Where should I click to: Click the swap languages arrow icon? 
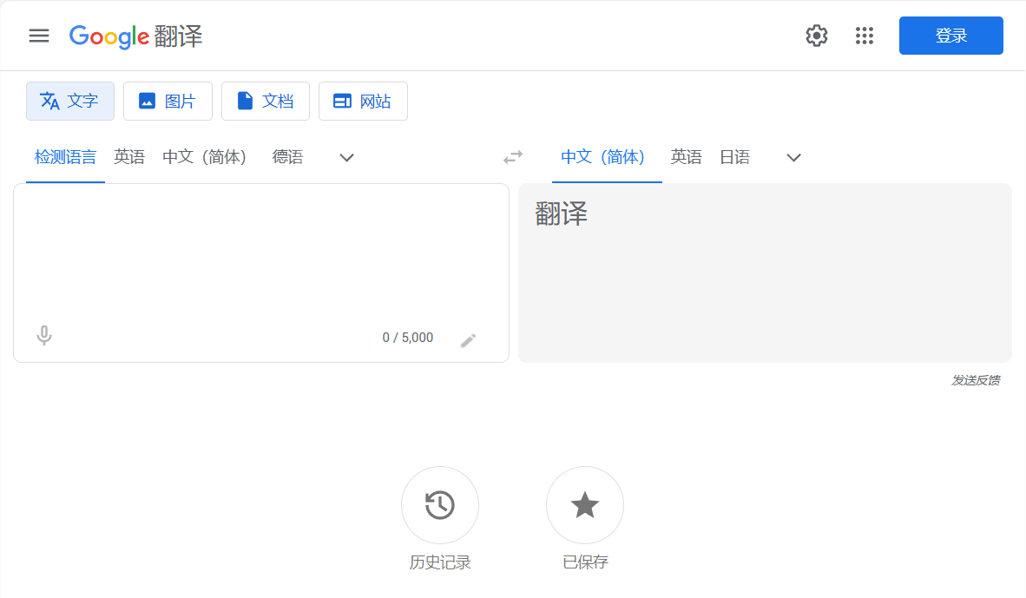point(512,157)
